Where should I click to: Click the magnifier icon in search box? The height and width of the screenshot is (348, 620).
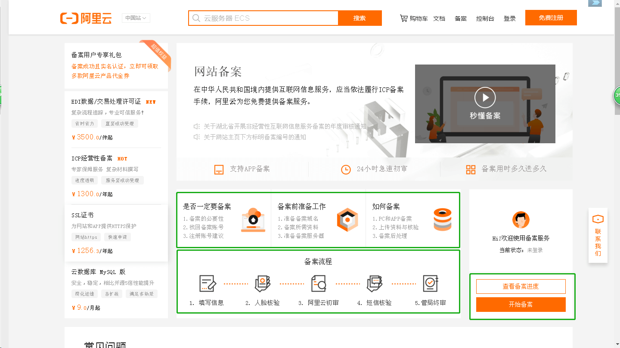tap(196, 18)
